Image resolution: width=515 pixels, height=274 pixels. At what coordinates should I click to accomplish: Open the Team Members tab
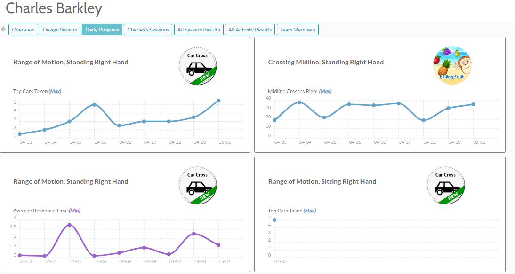298,30
